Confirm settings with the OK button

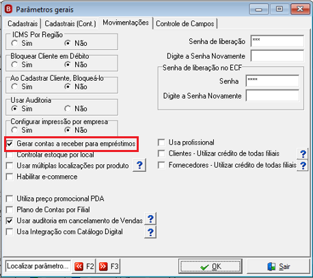coord(210,266)
